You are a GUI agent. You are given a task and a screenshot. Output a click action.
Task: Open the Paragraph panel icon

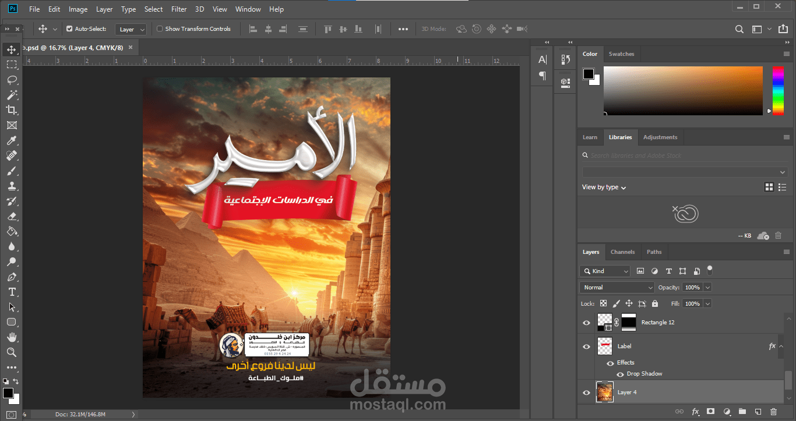(x=543, y=76)
